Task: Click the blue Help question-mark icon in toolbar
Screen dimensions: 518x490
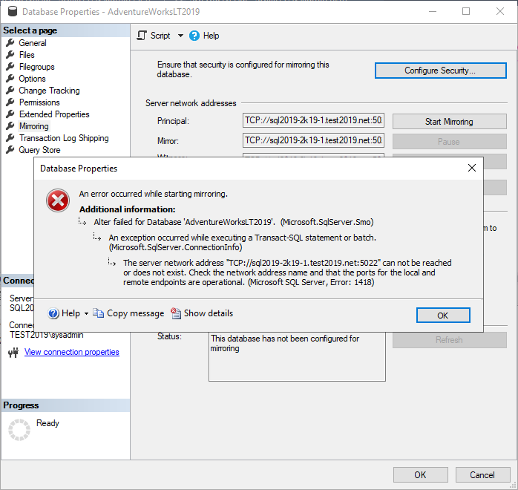Action: (194, 36)
